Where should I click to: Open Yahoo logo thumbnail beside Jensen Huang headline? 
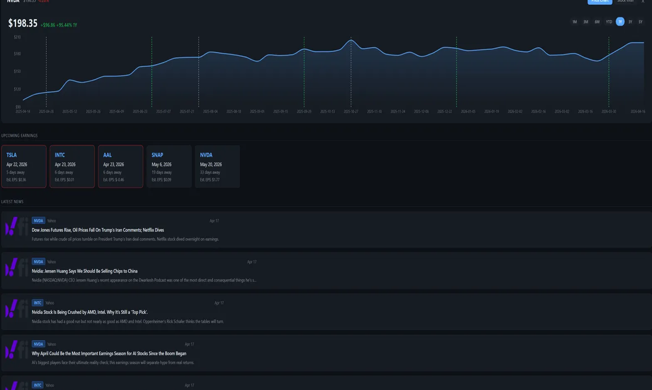coord(16,267)
